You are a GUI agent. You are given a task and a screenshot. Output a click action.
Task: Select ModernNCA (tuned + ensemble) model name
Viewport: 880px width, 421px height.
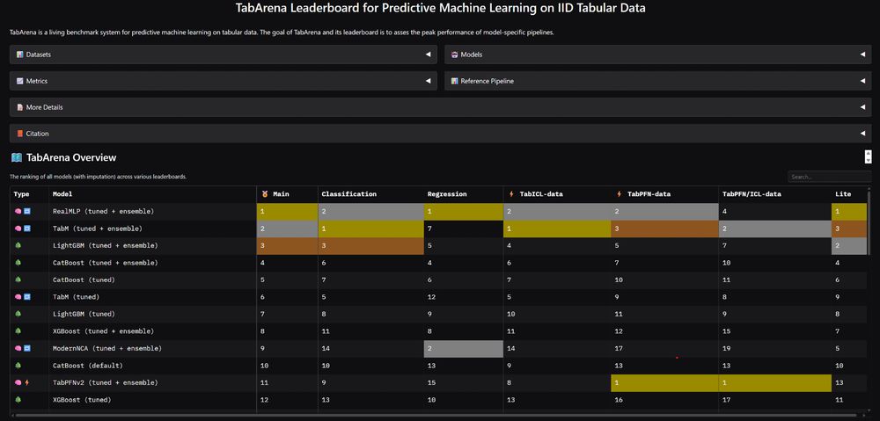pos(107,348)
